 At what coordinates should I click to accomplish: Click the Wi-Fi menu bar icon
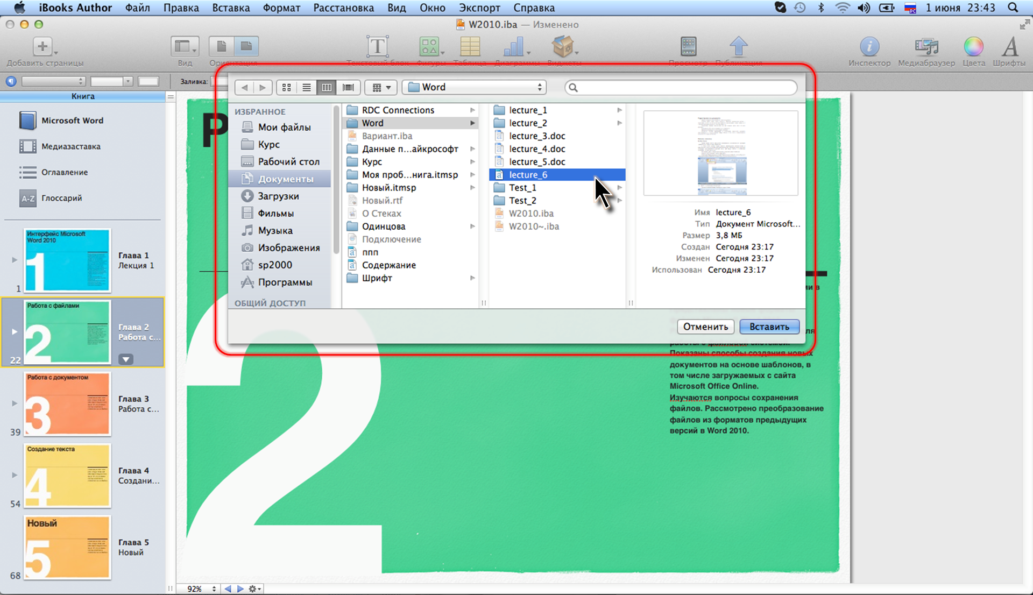(843, 8)
